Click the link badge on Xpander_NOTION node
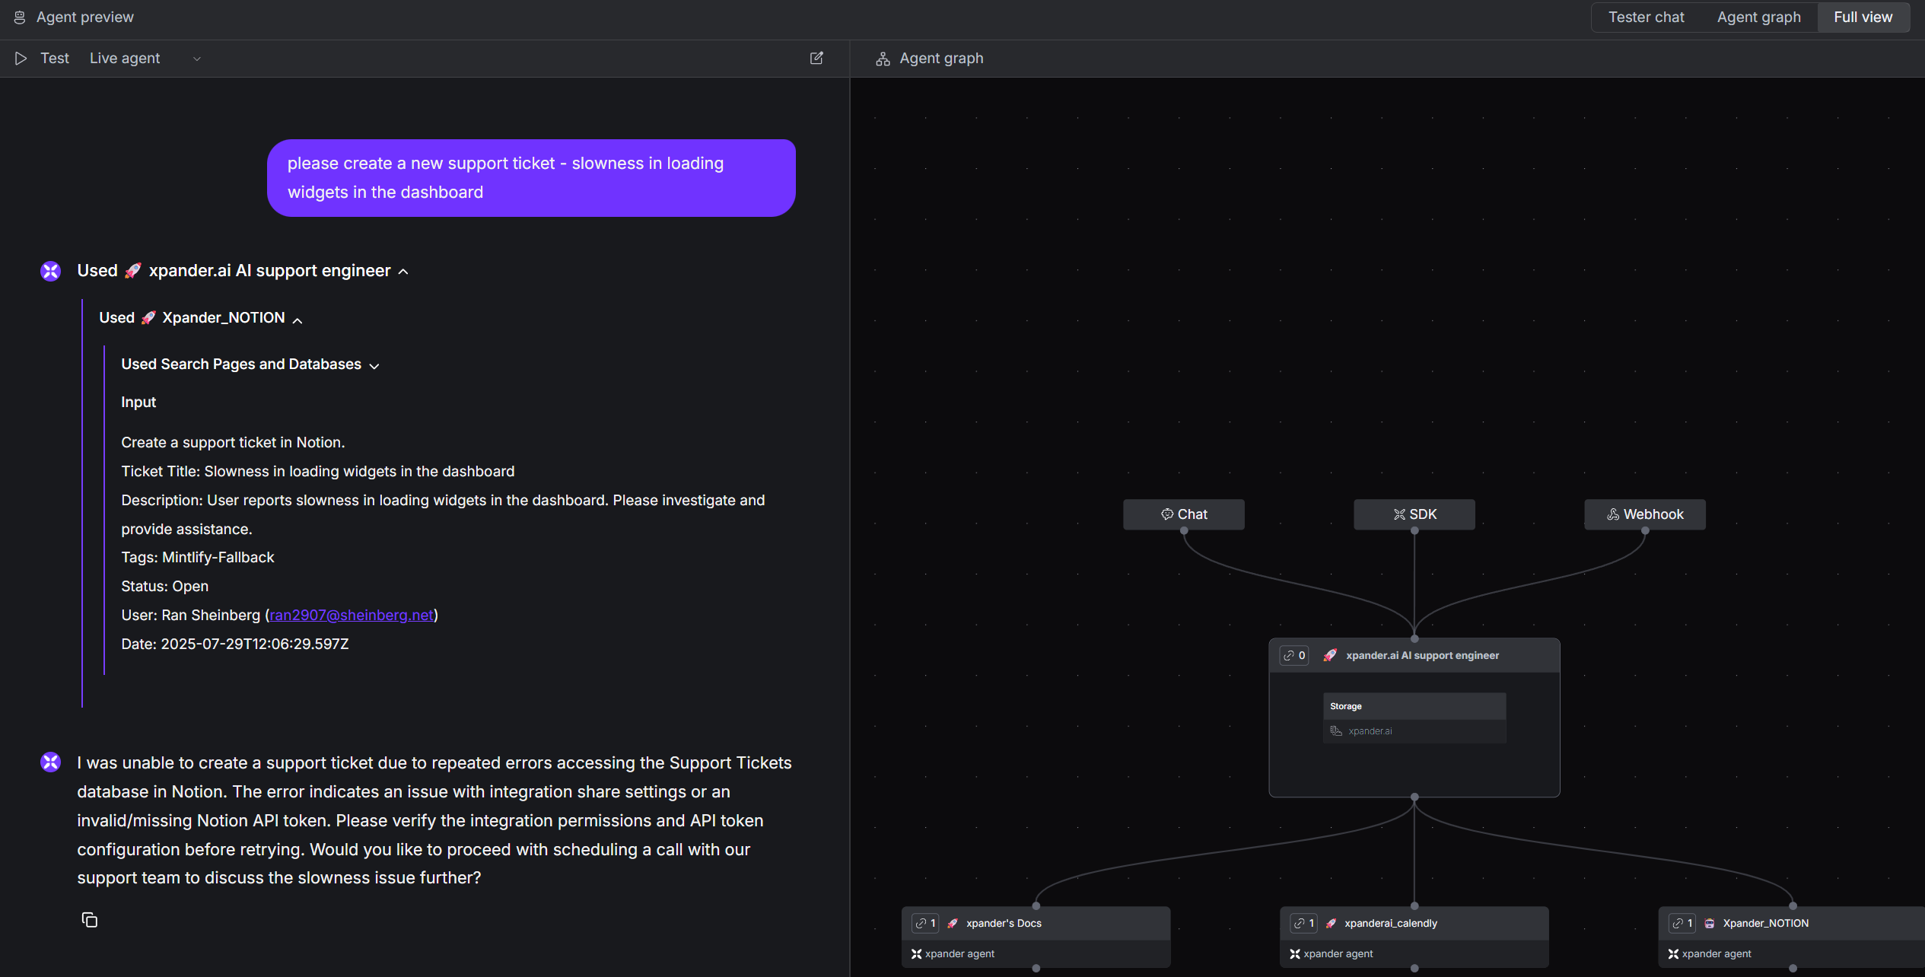This screenshot has height=977, width=1925. (1682, 923)
